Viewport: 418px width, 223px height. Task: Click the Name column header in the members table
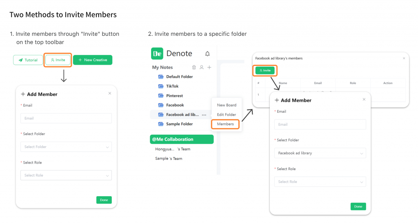tap(283, 83)
